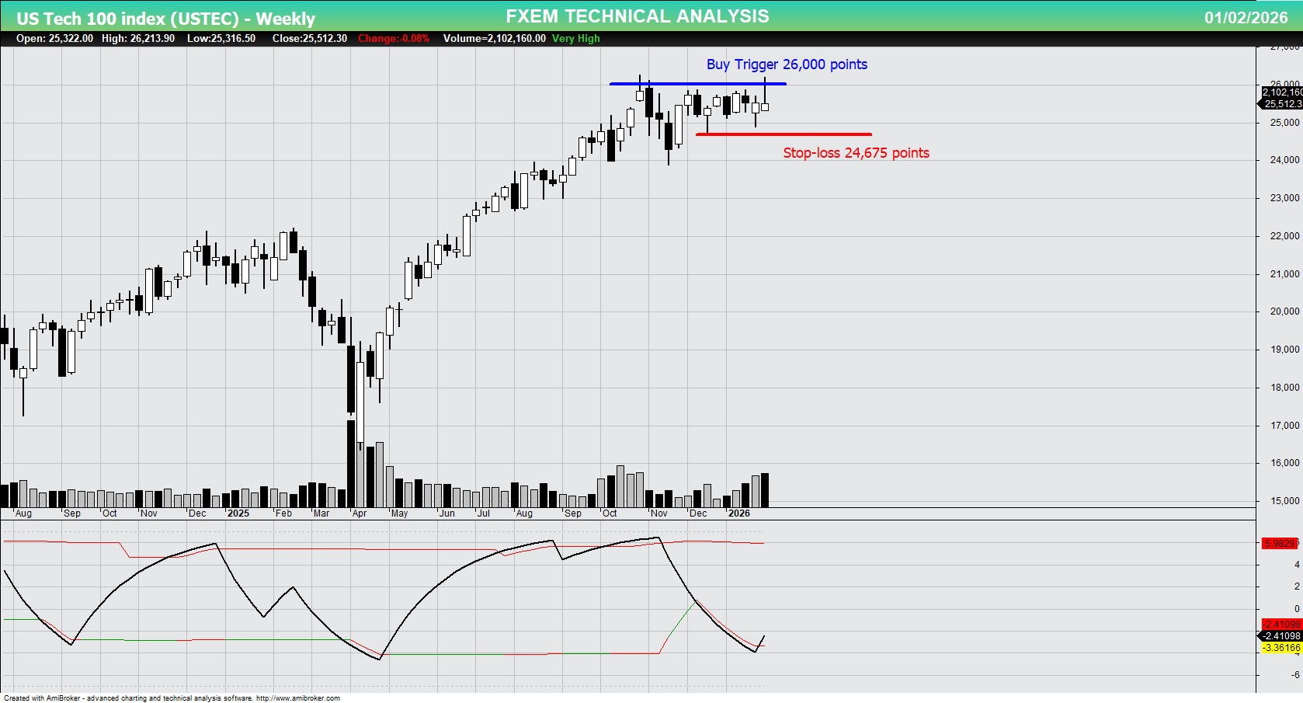Click the red Stop-loss 24,675 points text
Viewport: 1303px width, 703px height.
click(856, 153)
